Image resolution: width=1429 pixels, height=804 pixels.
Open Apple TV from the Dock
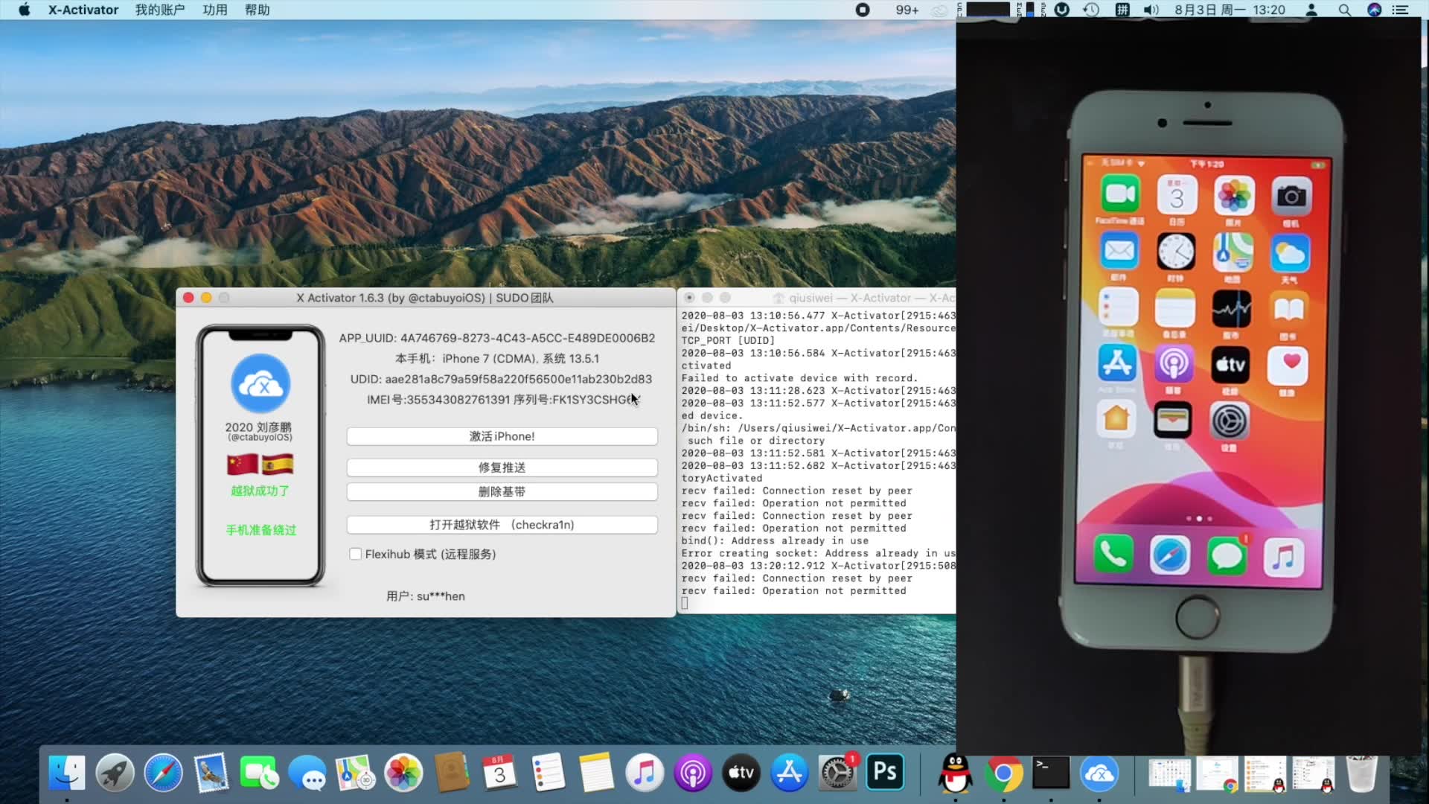[x=741, y=773]
